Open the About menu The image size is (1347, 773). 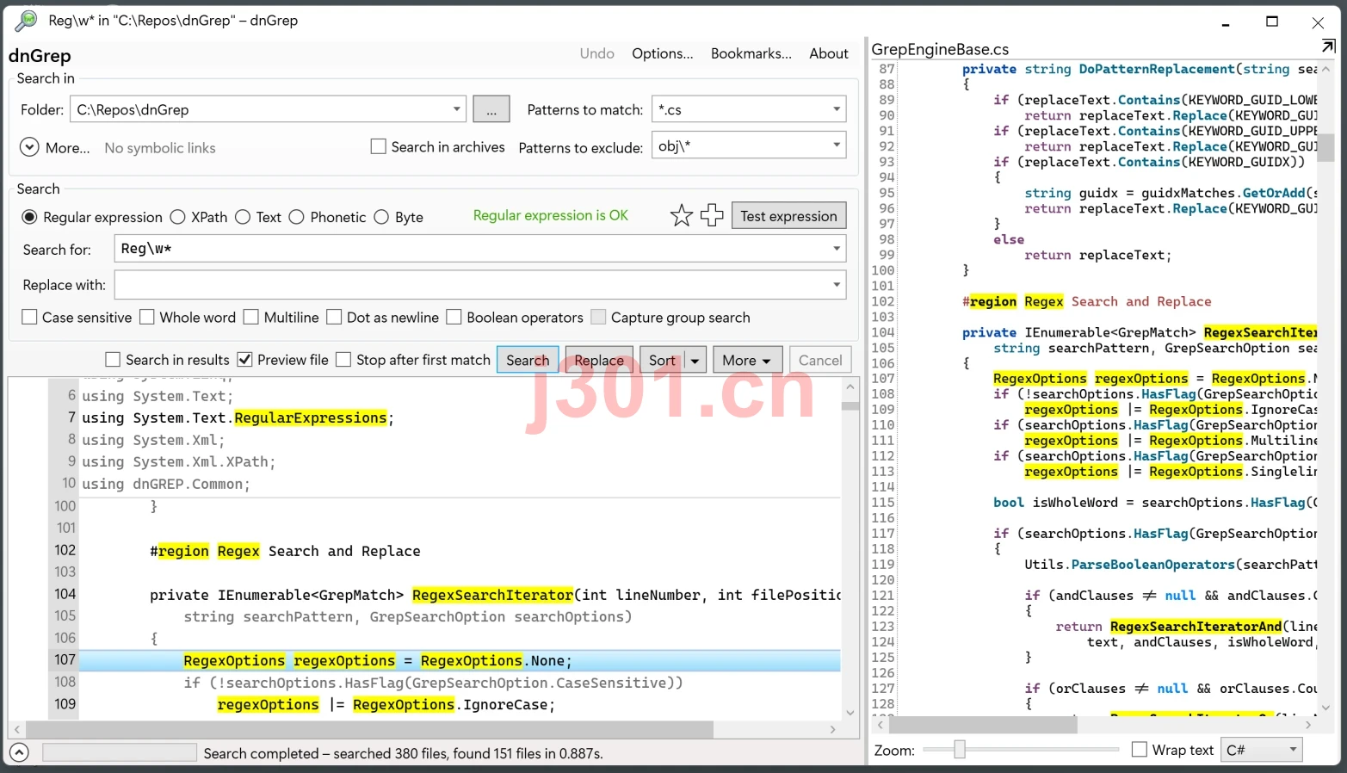point(829,53)
